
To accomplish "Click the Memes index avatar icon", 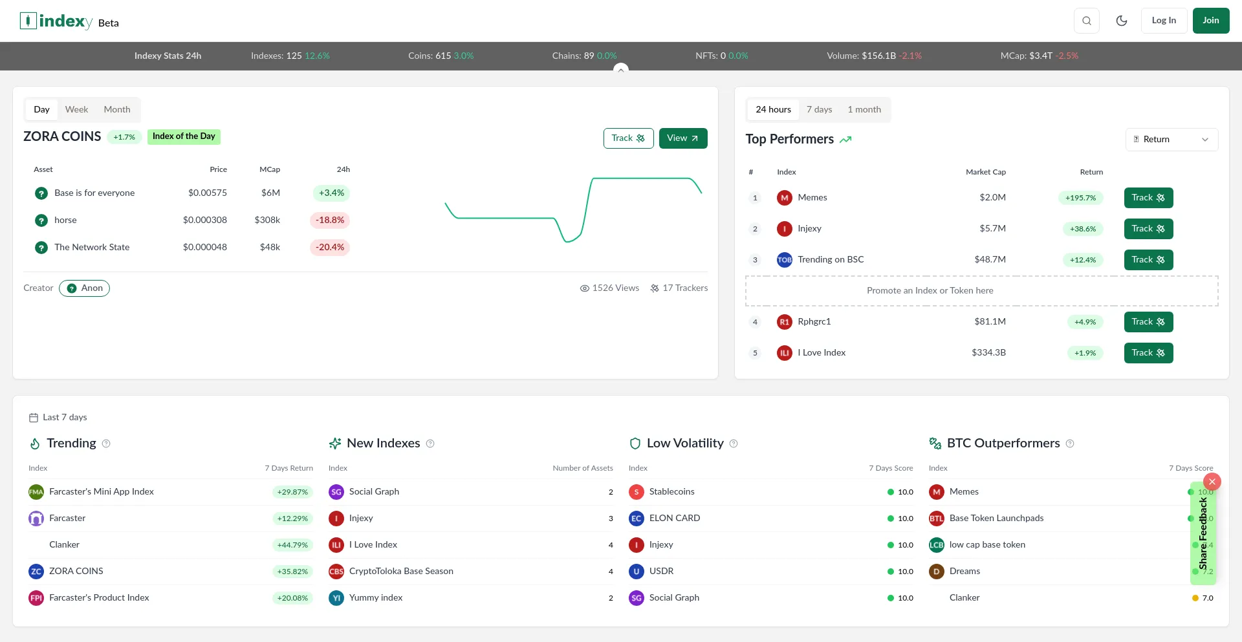I will [x=784, y=198].
